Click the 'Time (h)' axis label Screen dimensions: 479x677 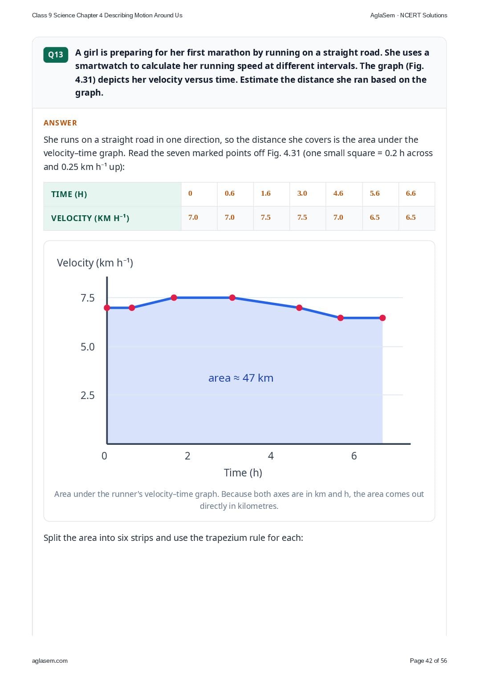243,472
